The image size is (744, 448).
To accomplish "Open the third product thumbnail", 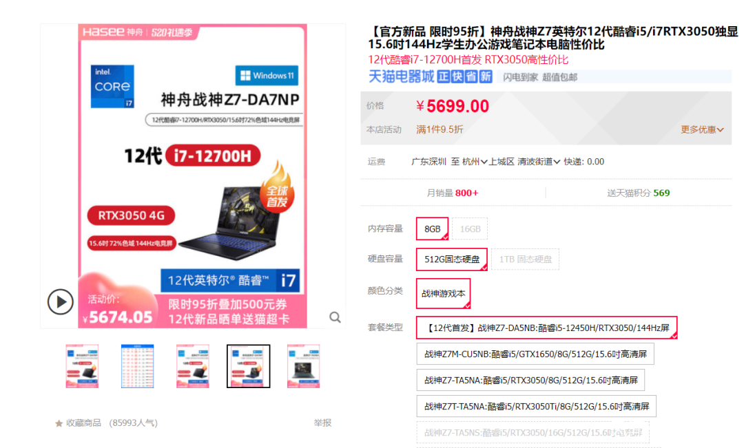I will pos(193,366).
